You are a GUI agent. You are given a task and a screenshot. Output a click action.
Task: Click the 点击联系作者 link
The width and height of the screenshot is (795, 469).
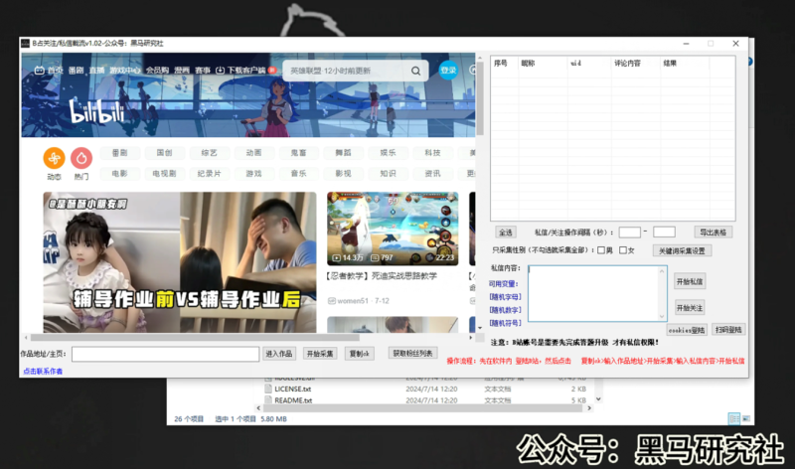[x=42, y=371]
